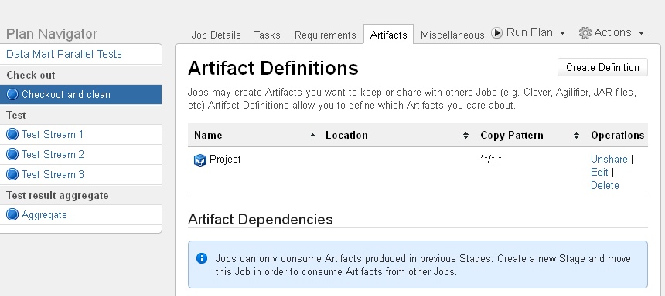Click the Test Stream 2 status icon
Viewport: 665px width, 296px height.
12,154
